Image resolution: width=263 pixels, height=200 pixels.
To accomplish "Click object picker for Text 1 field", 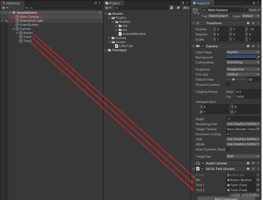I will pos(258,185).
